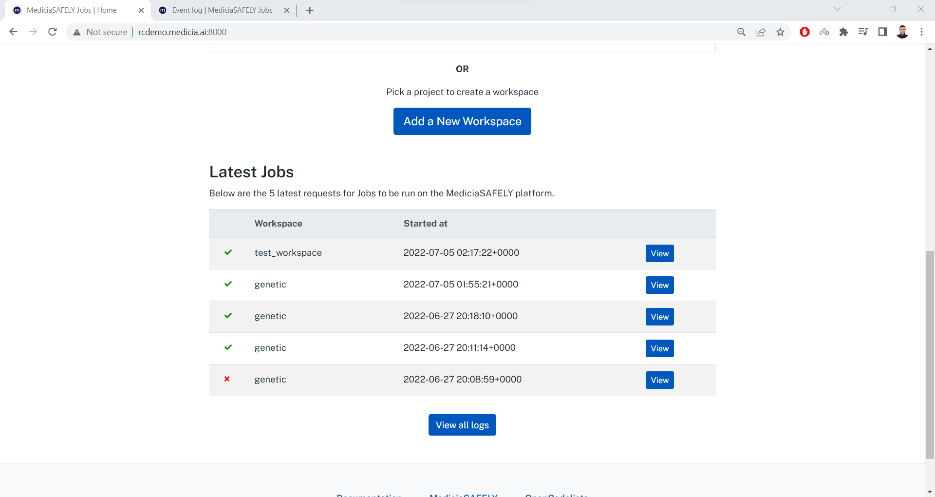The width and height of the screenshot is (935, 497).
Task: Close the MediciaSAFELY Jobs Home tab
Action: 141,10
